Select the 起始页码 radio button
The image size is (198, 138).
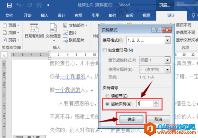(107, 104)
